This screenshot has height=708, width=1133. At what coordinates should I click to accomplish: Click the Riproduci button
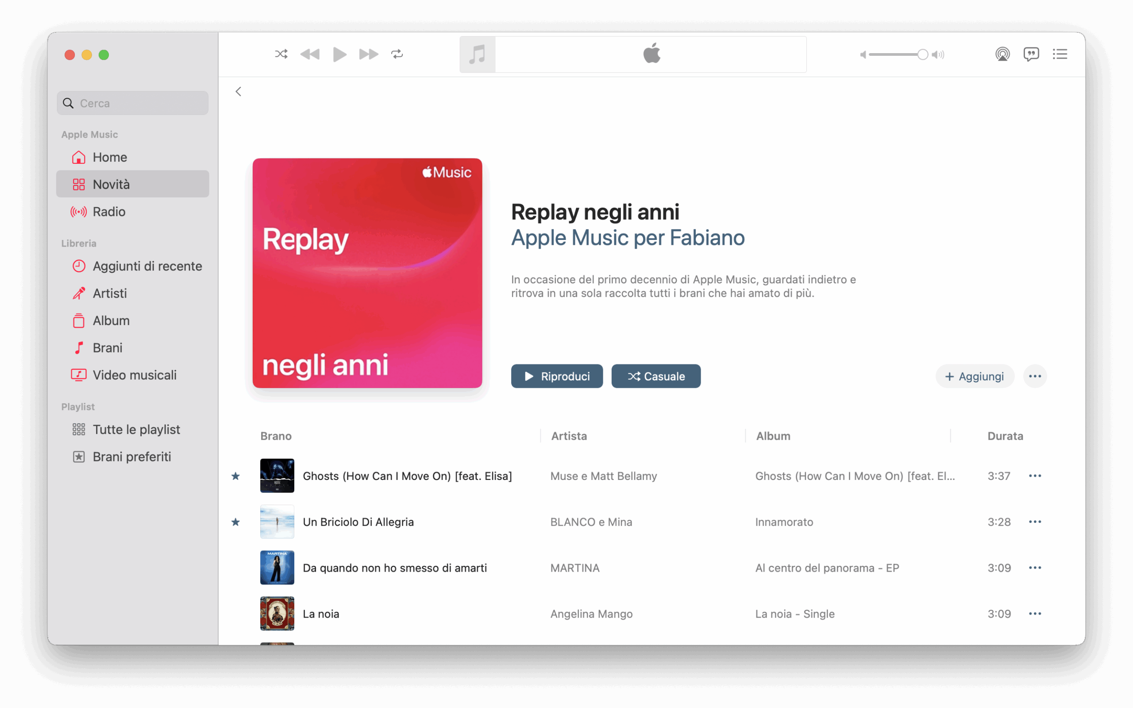[x=557, y=376]
